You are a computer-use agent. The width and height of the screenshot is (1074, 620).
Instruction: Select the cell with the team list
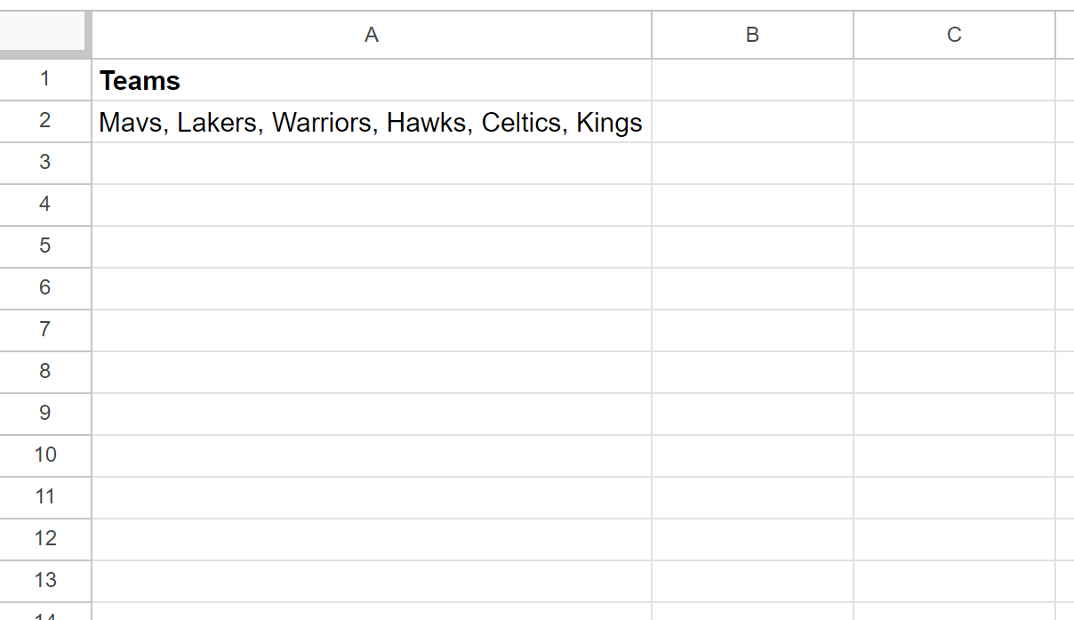pos(371,122)
